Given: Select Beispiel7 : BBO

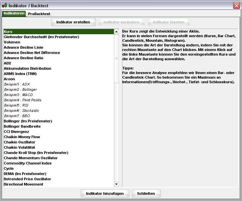Looking at the screenshot, I should click(x=59, y=116).
